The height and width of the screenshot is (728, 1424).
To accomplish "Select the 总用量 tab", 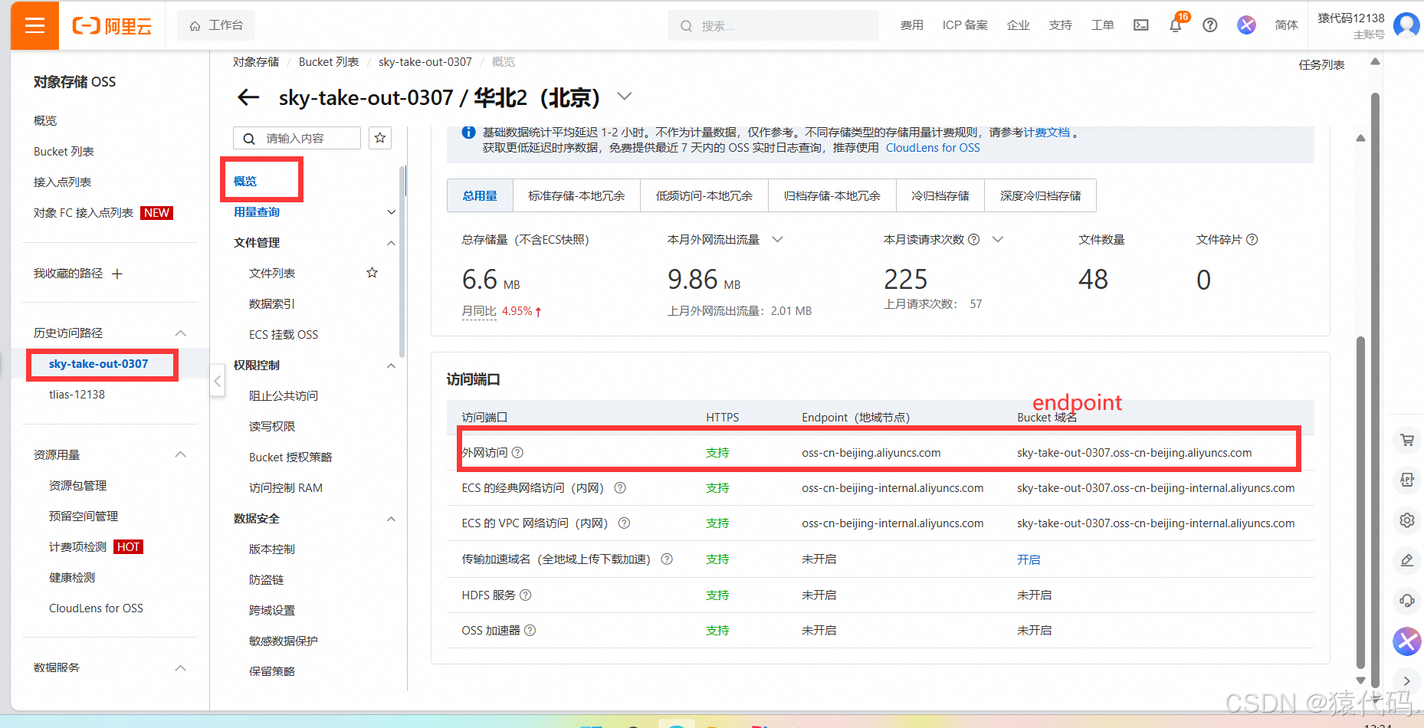I will click(480, 195).
